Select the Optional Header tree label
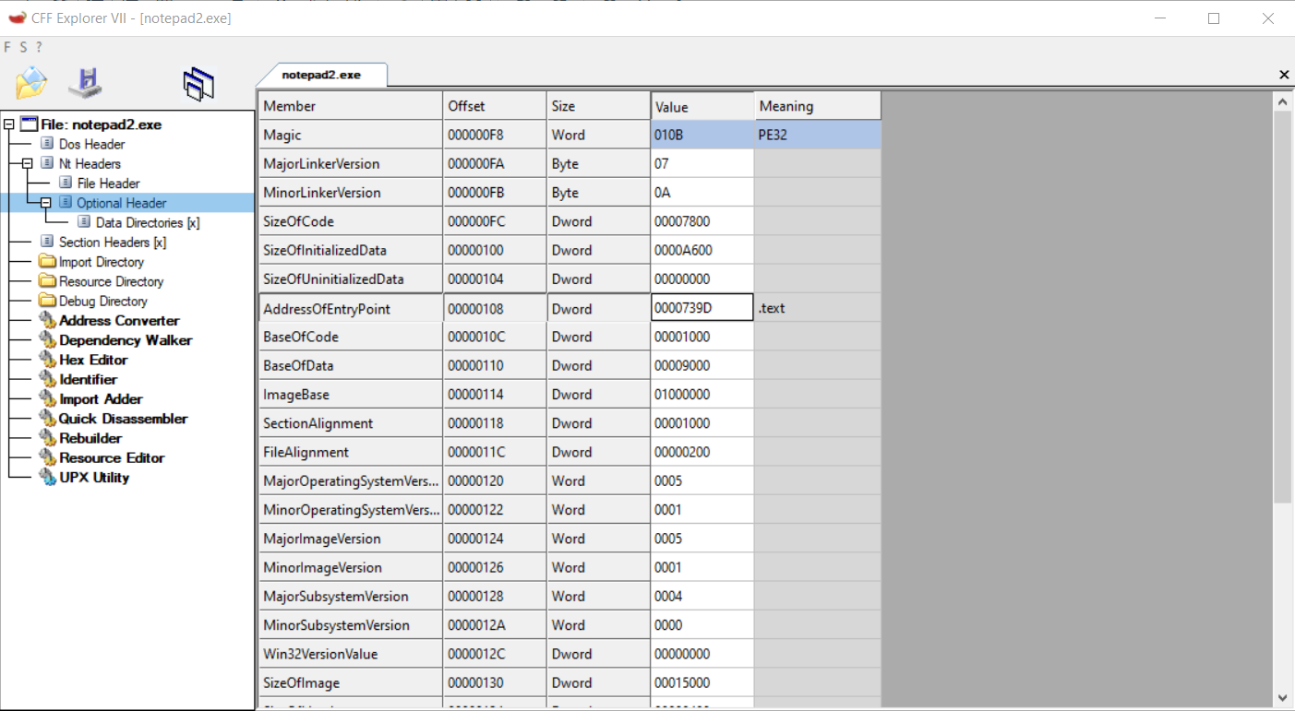 122,203
